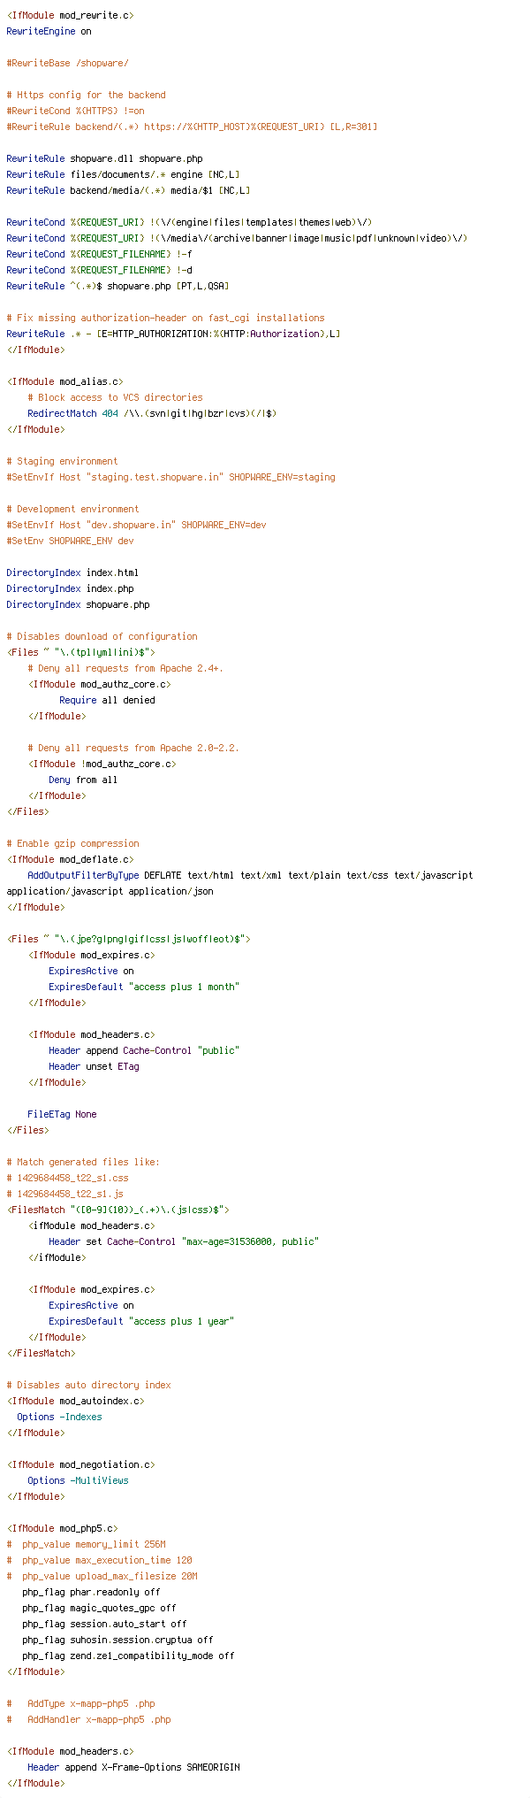Click the Cache-Control "max-age=31536000, public" line
The height and width of the screenshot is (1798, 530).
[184, 1241]
